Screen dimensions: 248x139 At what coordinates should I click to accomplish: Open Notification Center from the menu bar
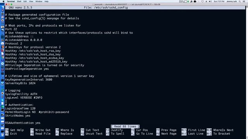tap(244, 2)
